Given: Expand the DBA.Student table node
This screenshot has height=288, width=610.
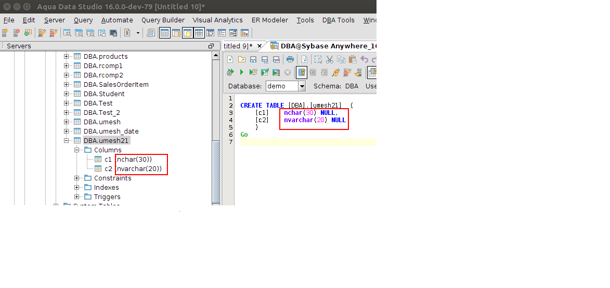Looking at the screenshot, I should pos(66,94).
